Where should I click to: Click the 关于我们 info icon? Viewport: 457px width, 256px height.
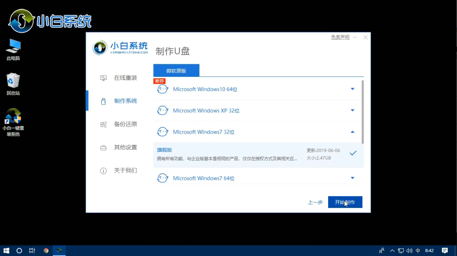[x=103, y=171]
